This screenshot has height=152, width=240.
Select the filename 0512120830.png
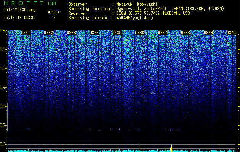19,10
